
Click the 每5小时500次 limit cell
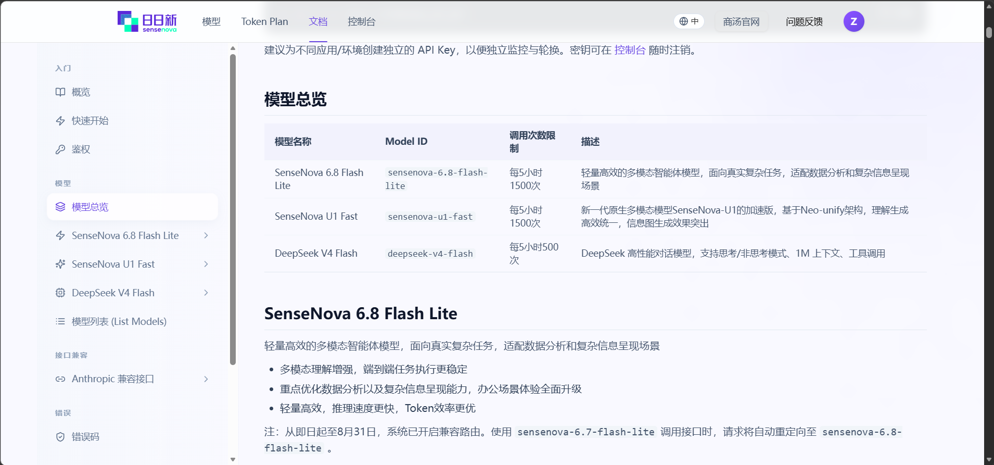tap(534, 253)
